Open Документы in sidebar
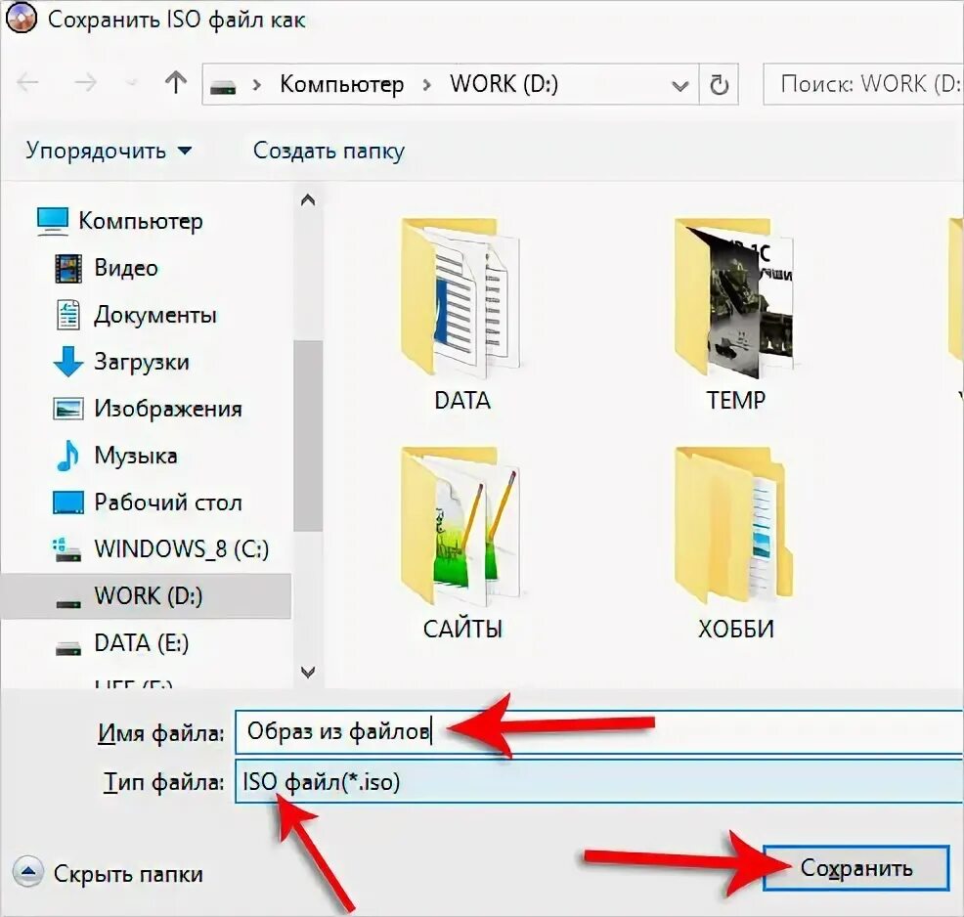 155,316
